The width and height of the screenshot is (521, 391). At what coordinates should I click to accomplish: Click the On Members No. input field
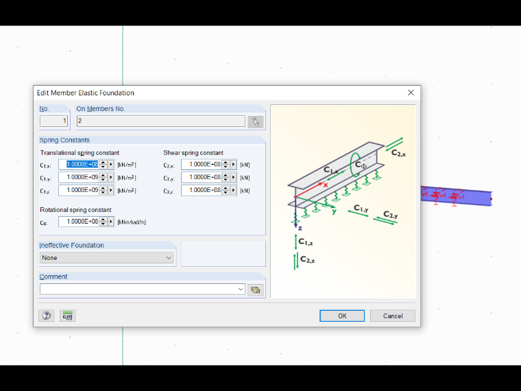[161, 121]
